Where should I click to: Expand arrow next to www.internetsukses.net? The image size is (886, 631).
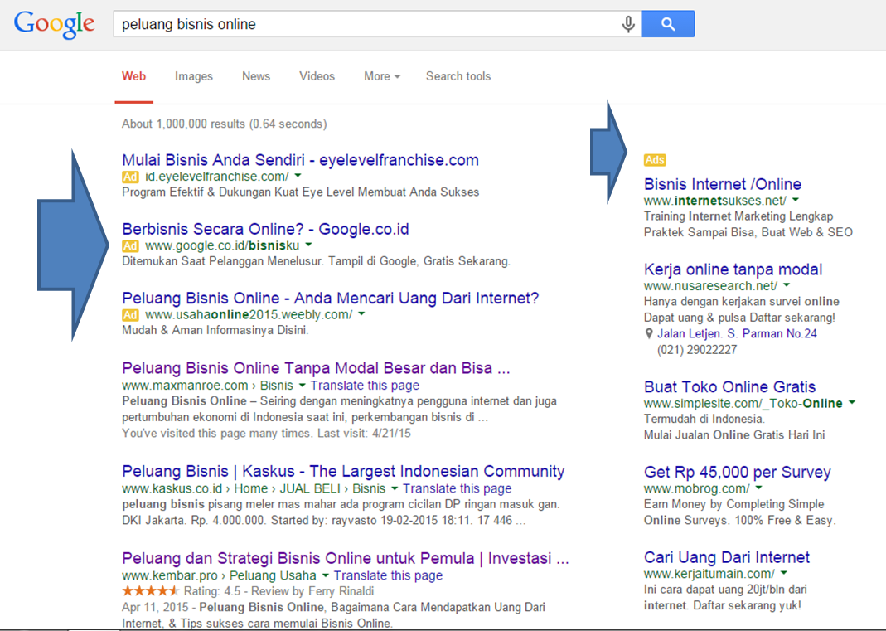click(796, 200)
